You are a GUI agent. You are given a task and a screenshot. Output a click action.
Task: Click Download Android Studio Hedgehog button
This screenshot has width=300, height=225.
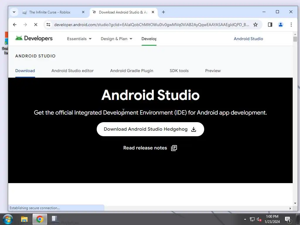click(150, 129)
